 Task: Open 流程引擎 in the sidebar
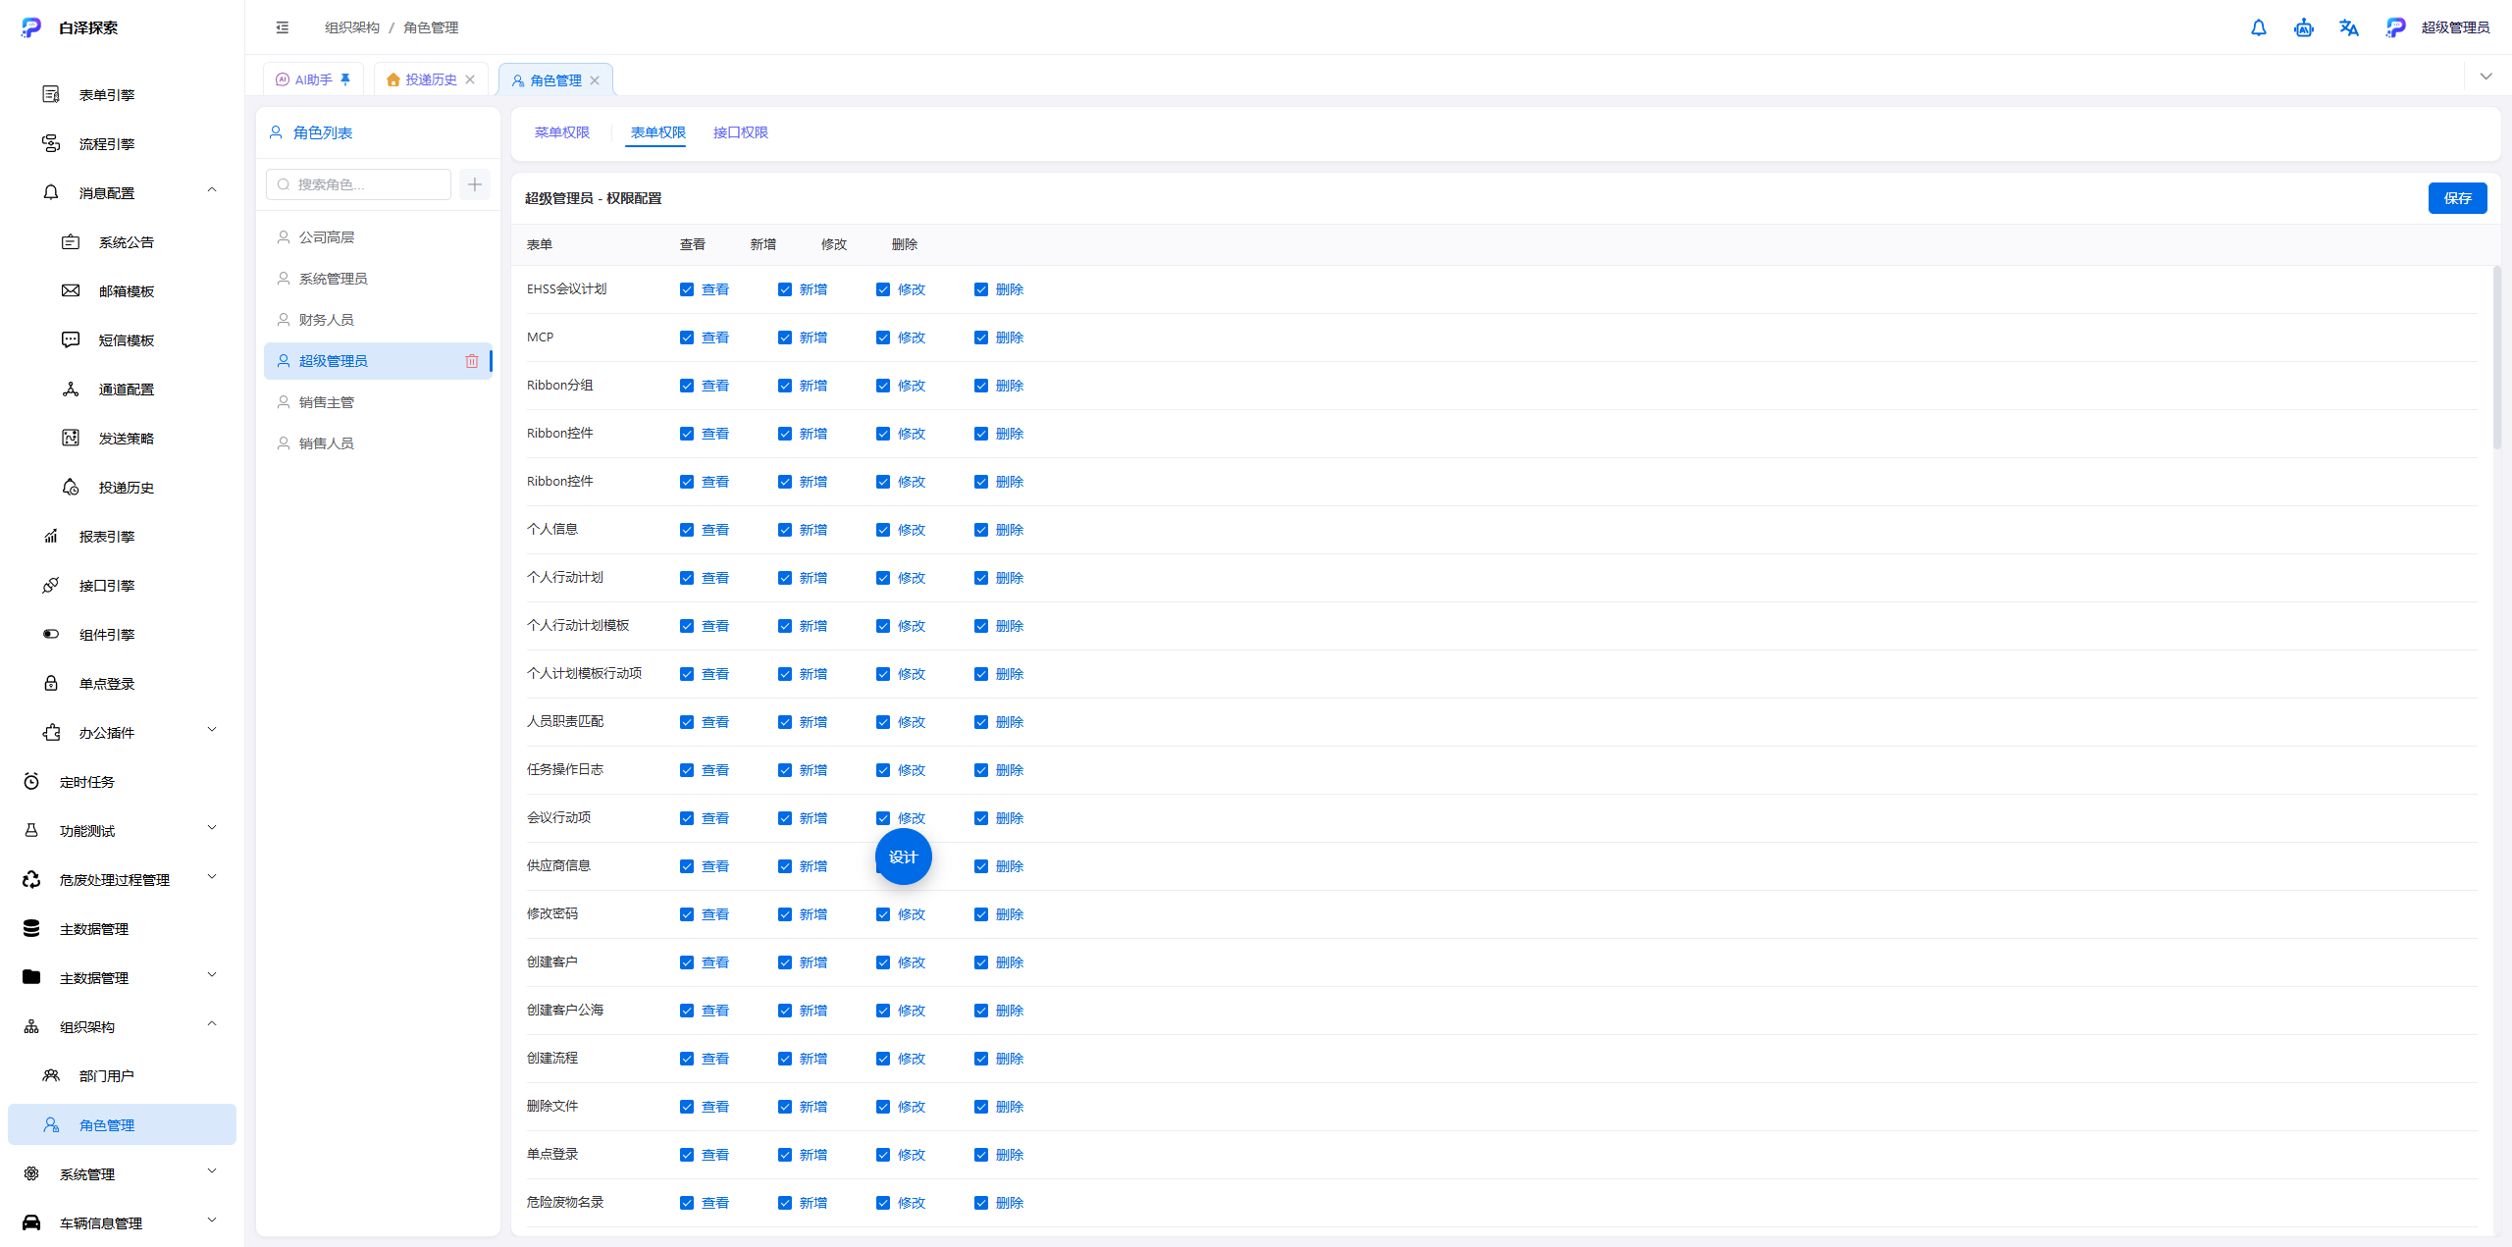(122, 144)
